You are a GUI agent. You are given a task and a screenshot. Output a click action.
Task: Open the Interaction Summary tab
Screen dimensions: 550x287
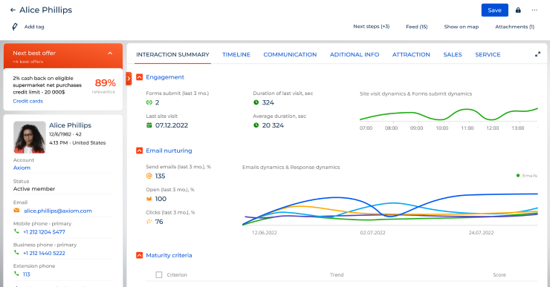[172, 55]
